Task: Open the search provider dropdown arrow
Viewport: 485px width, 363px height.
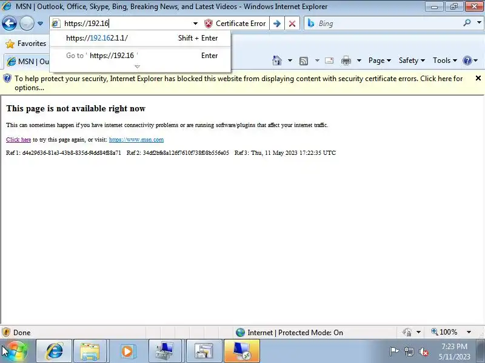Action: [x=479, y=22]
